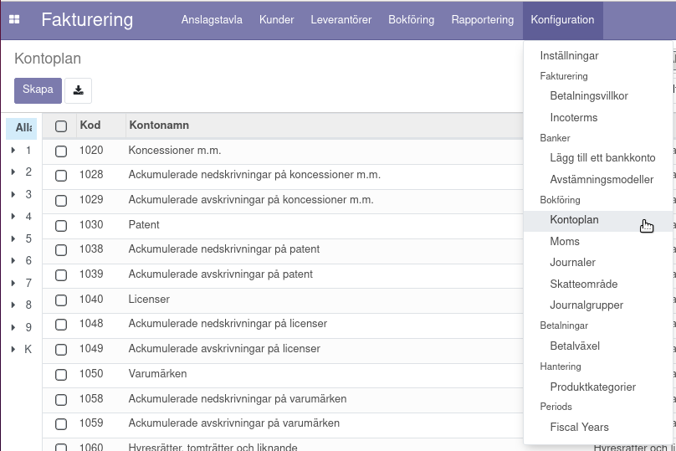The height and width of the screenshot is (451, 676).
Task: Tick checkbox for account 1039
Action: 61,275
